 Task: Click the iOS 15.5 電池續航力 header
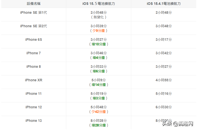point(98,4)
